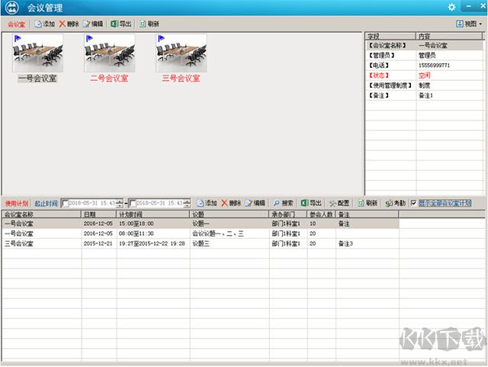The width and height of the screenshot is (488, 367).
Task: Click the 2015-12-21 date cell
Action: [x=98, y=243]
